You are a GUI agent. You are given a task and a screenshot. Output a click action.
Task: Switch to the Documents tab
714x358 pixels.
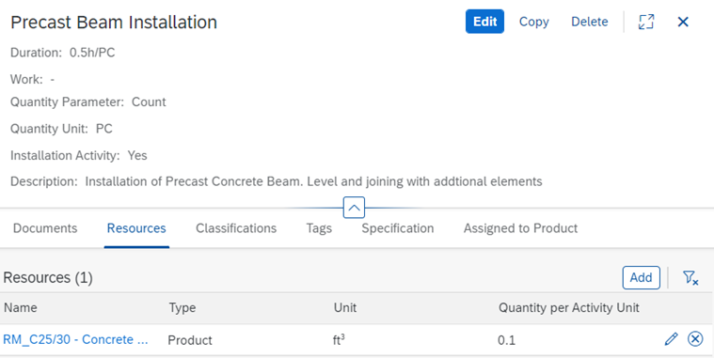click(x=45, y=228)
